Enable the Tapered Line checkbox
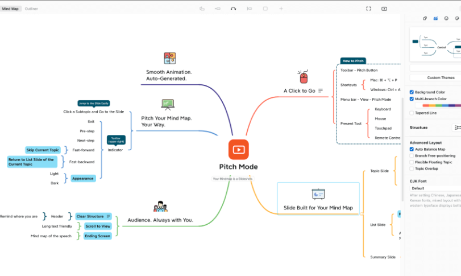The image size is (461, 276). click(412, 113)
